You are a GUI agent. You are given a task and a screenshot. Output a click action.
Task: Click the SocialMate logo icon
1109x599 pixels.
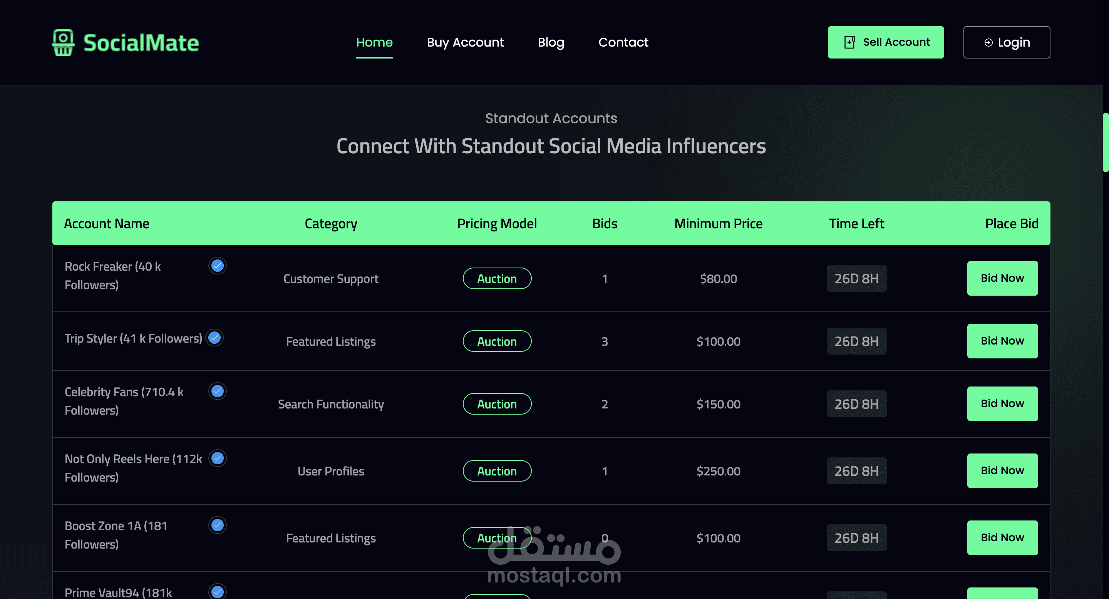(63, 42)
